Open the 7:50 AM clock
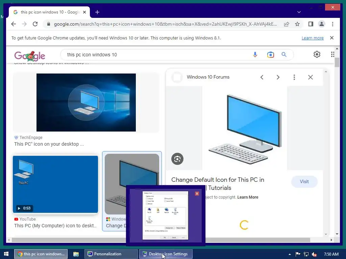The height and width of the screenshot is (259, 346). click(331, 254)
